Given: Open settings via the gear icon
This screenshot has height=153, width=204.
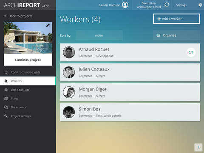Looking at the screenshot, I should (200, 5).
